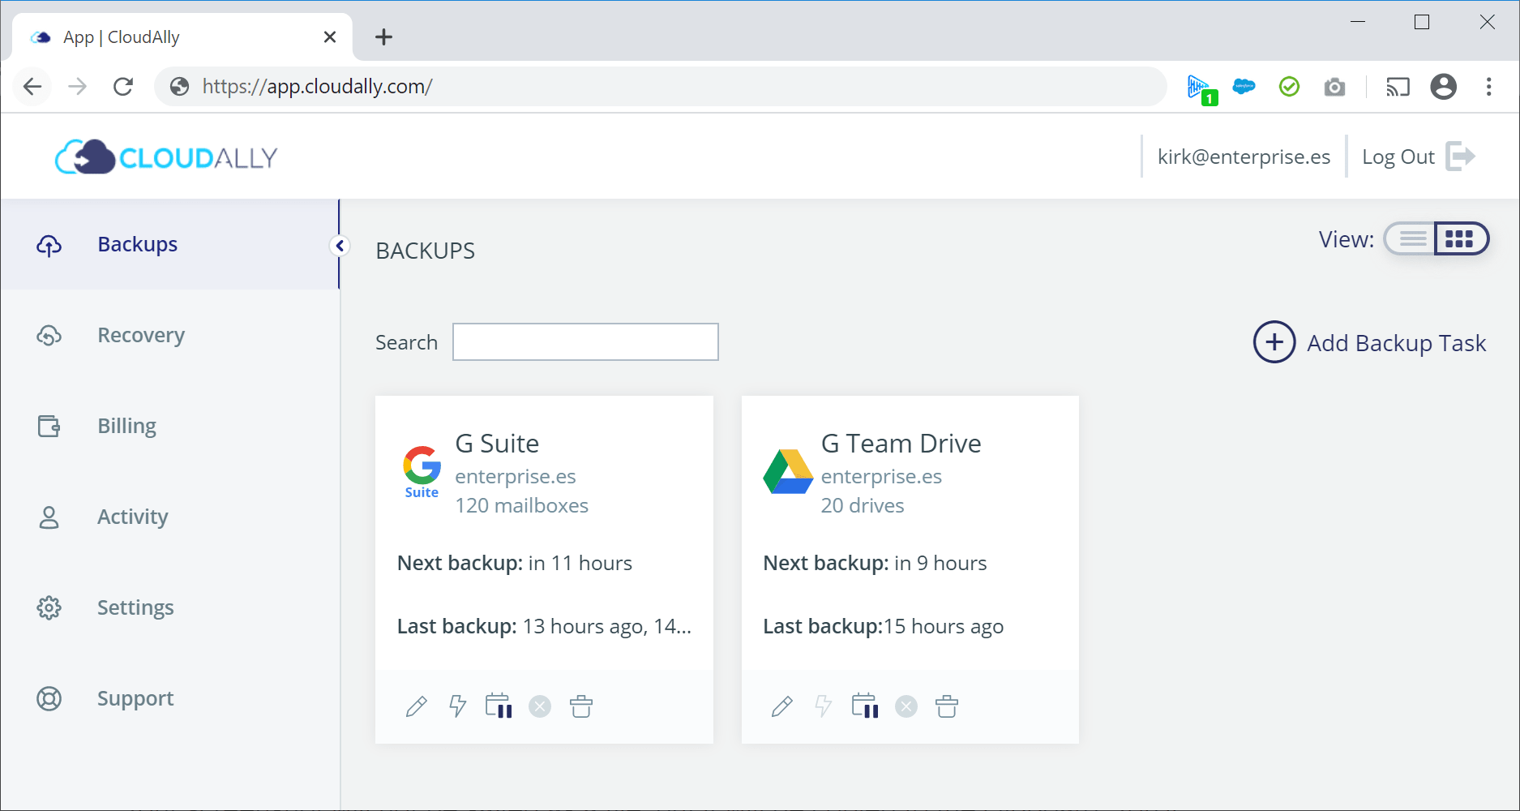Click the Log Out arrow icon

(x=1461, y=157)
